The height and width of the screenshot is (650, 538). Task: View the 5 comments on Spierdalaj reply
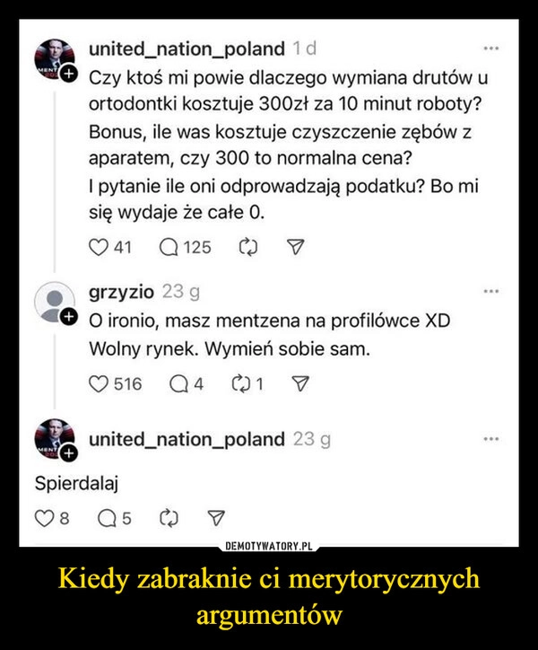107,519
